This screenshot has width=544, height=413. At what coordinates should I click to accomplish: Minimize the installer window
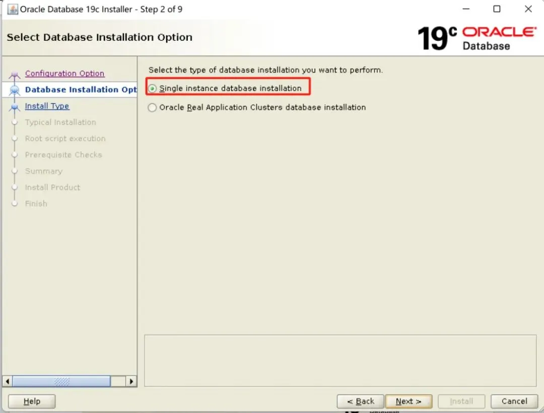(x=466, y=9)
